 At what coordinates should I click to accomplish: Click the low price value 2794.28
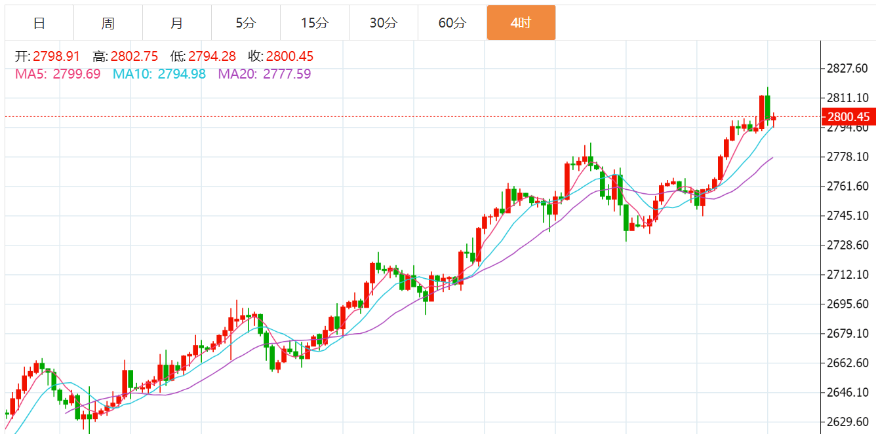212,57
